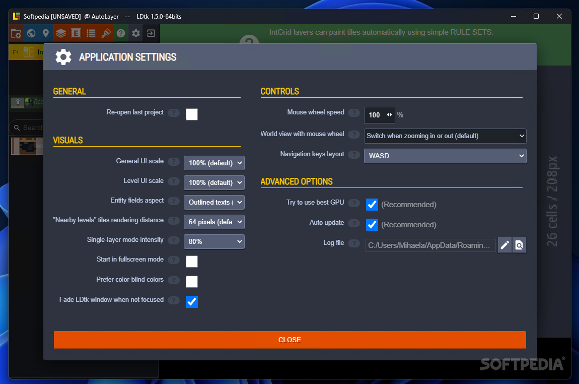This screenshot has width=579, height=384.
Task: Click the Log file path field
Action: [x=430, y=245]
